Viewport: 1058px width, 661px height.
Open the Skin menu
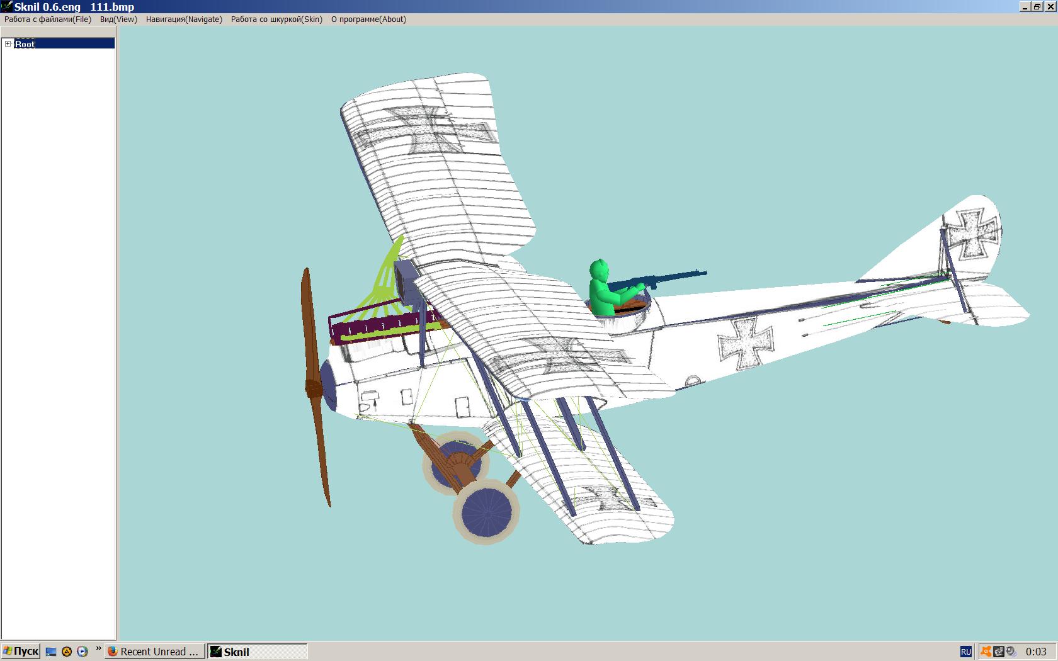(x=276, y=20)
